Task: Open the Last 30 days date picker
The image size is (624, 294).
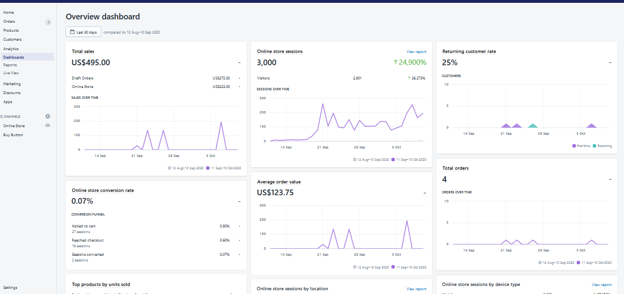Action: click(x=83, y=32)
